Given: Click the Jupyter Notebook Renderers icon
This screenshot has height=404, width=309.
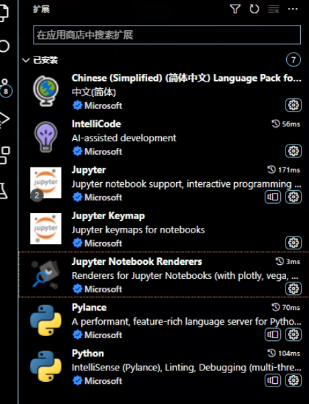Looking at the screenshot, I should coord(46,274).
